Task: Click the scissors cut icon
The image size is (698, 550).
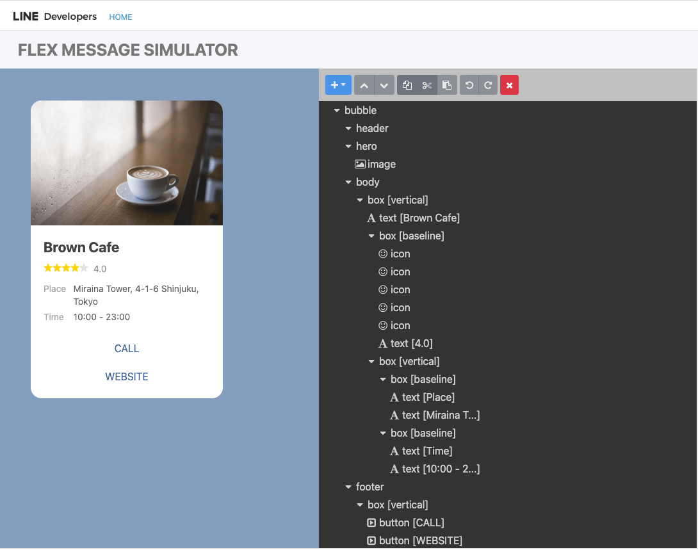Action: click(x=427, y=85)
